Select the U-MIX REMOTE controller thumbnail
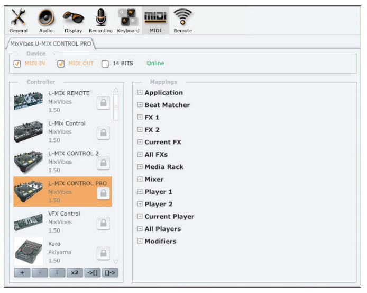Screen dimensions: 367x293 coord(29,101)
